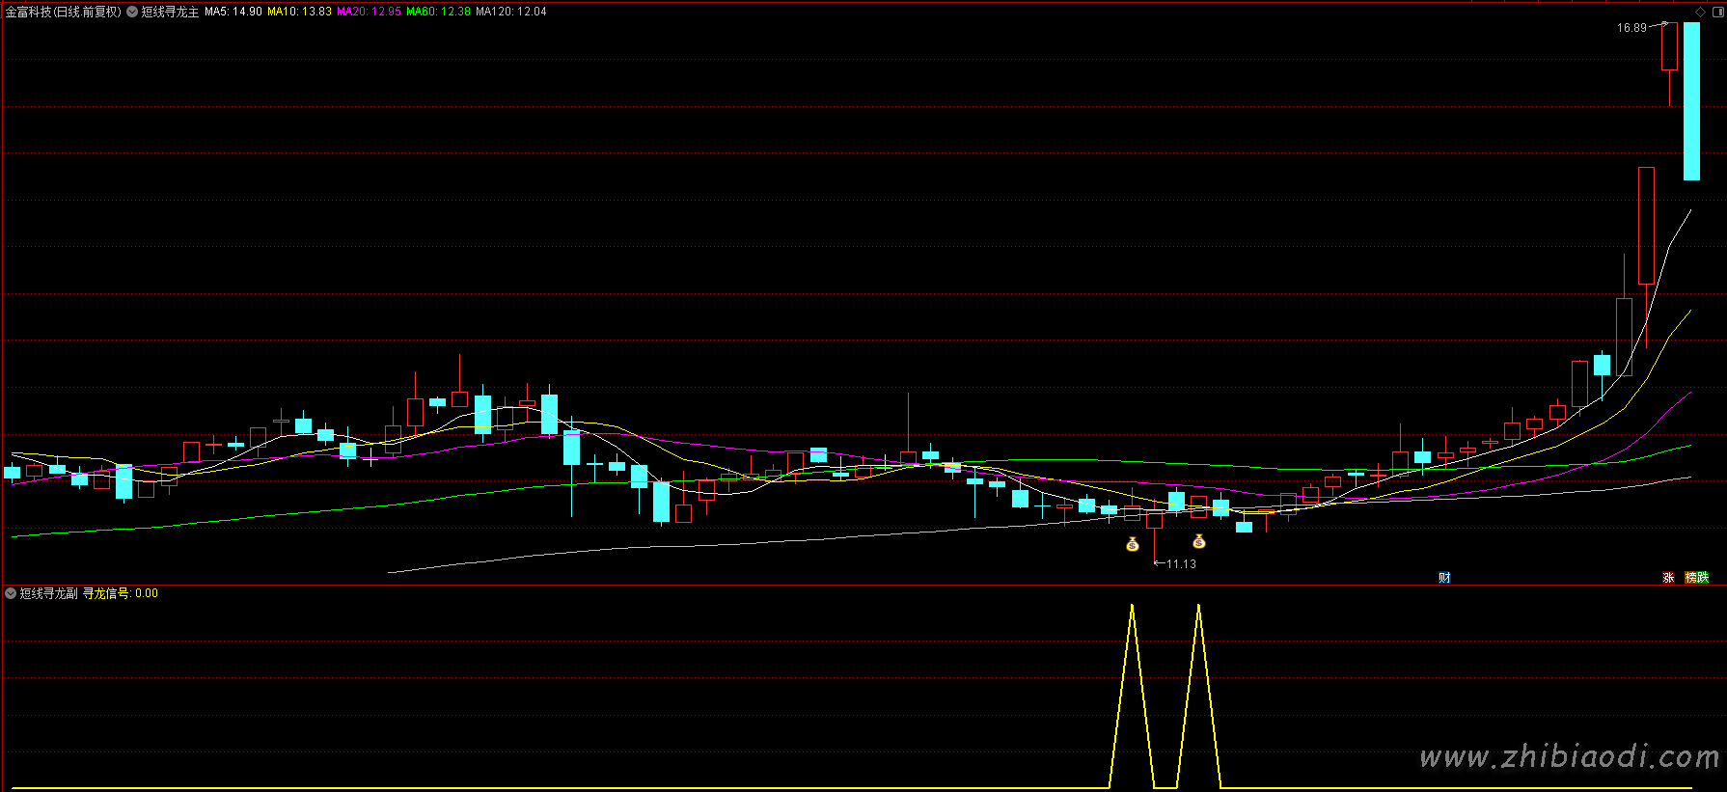Click the first money bag signal icon
The width and height of the screenshot is (1727, 792).
click(x=1133, y=545)
